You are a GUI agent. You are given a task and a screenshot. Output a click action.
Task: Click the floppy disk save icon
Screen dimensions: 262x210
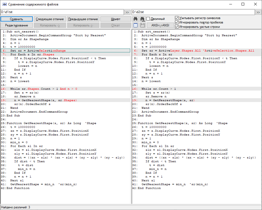pyautogui.click(x=142, y=25)
